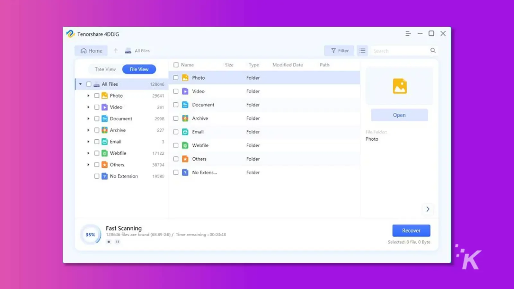Image resolution: width=514 pixels, height=289 pixels.
Task: Tick the Others row checkbox in file list
Action: pos(176,159)
